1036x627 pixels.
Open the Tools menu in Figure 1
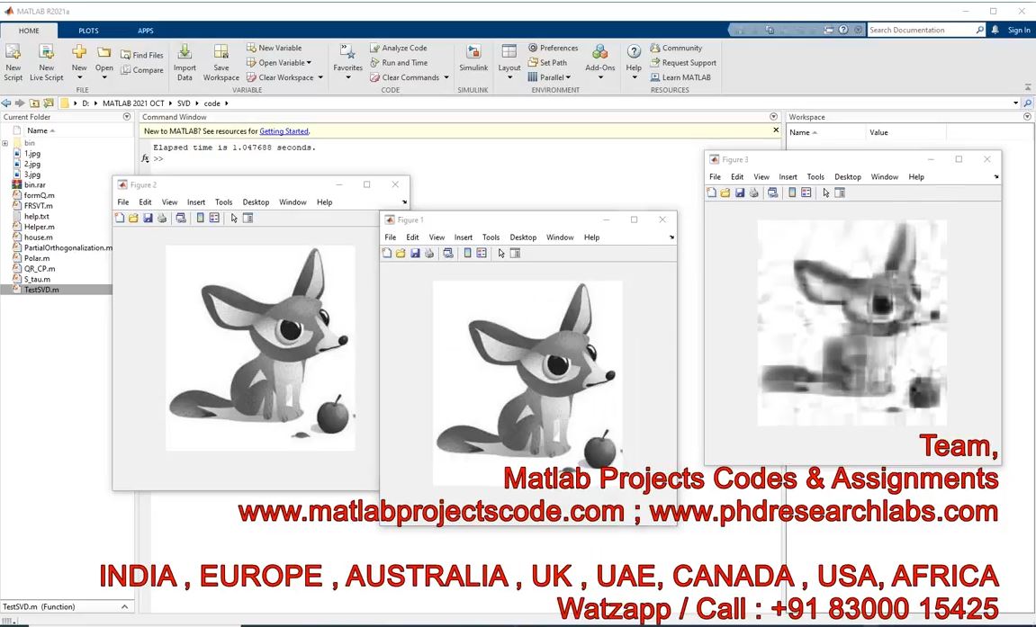point(491,237)
